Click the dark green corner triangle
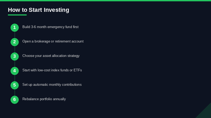The height and width of the screenshot is (118, 211). point(206,113)
